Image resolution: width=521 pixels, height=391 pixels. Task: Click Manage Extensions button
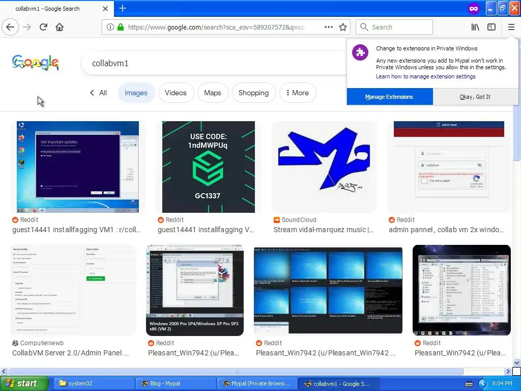(x=390, y=97)
